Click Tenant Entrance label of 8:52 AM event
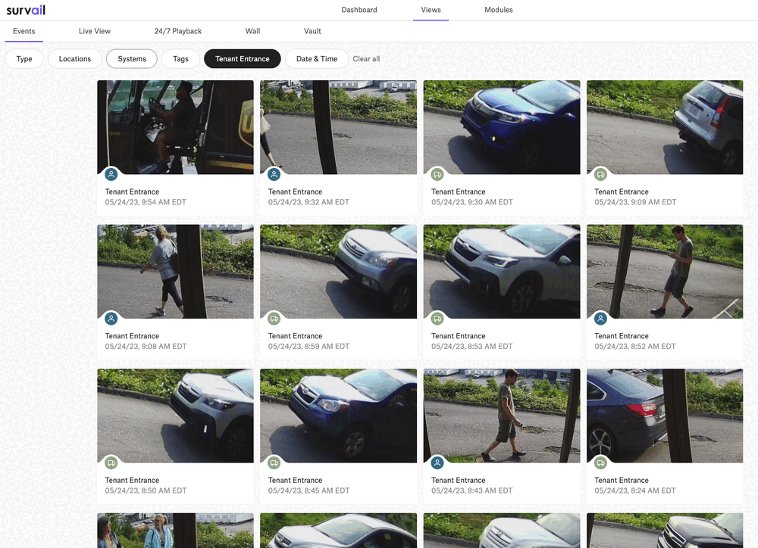Viewport: 758px width, 548px height. tap(622, 336)
